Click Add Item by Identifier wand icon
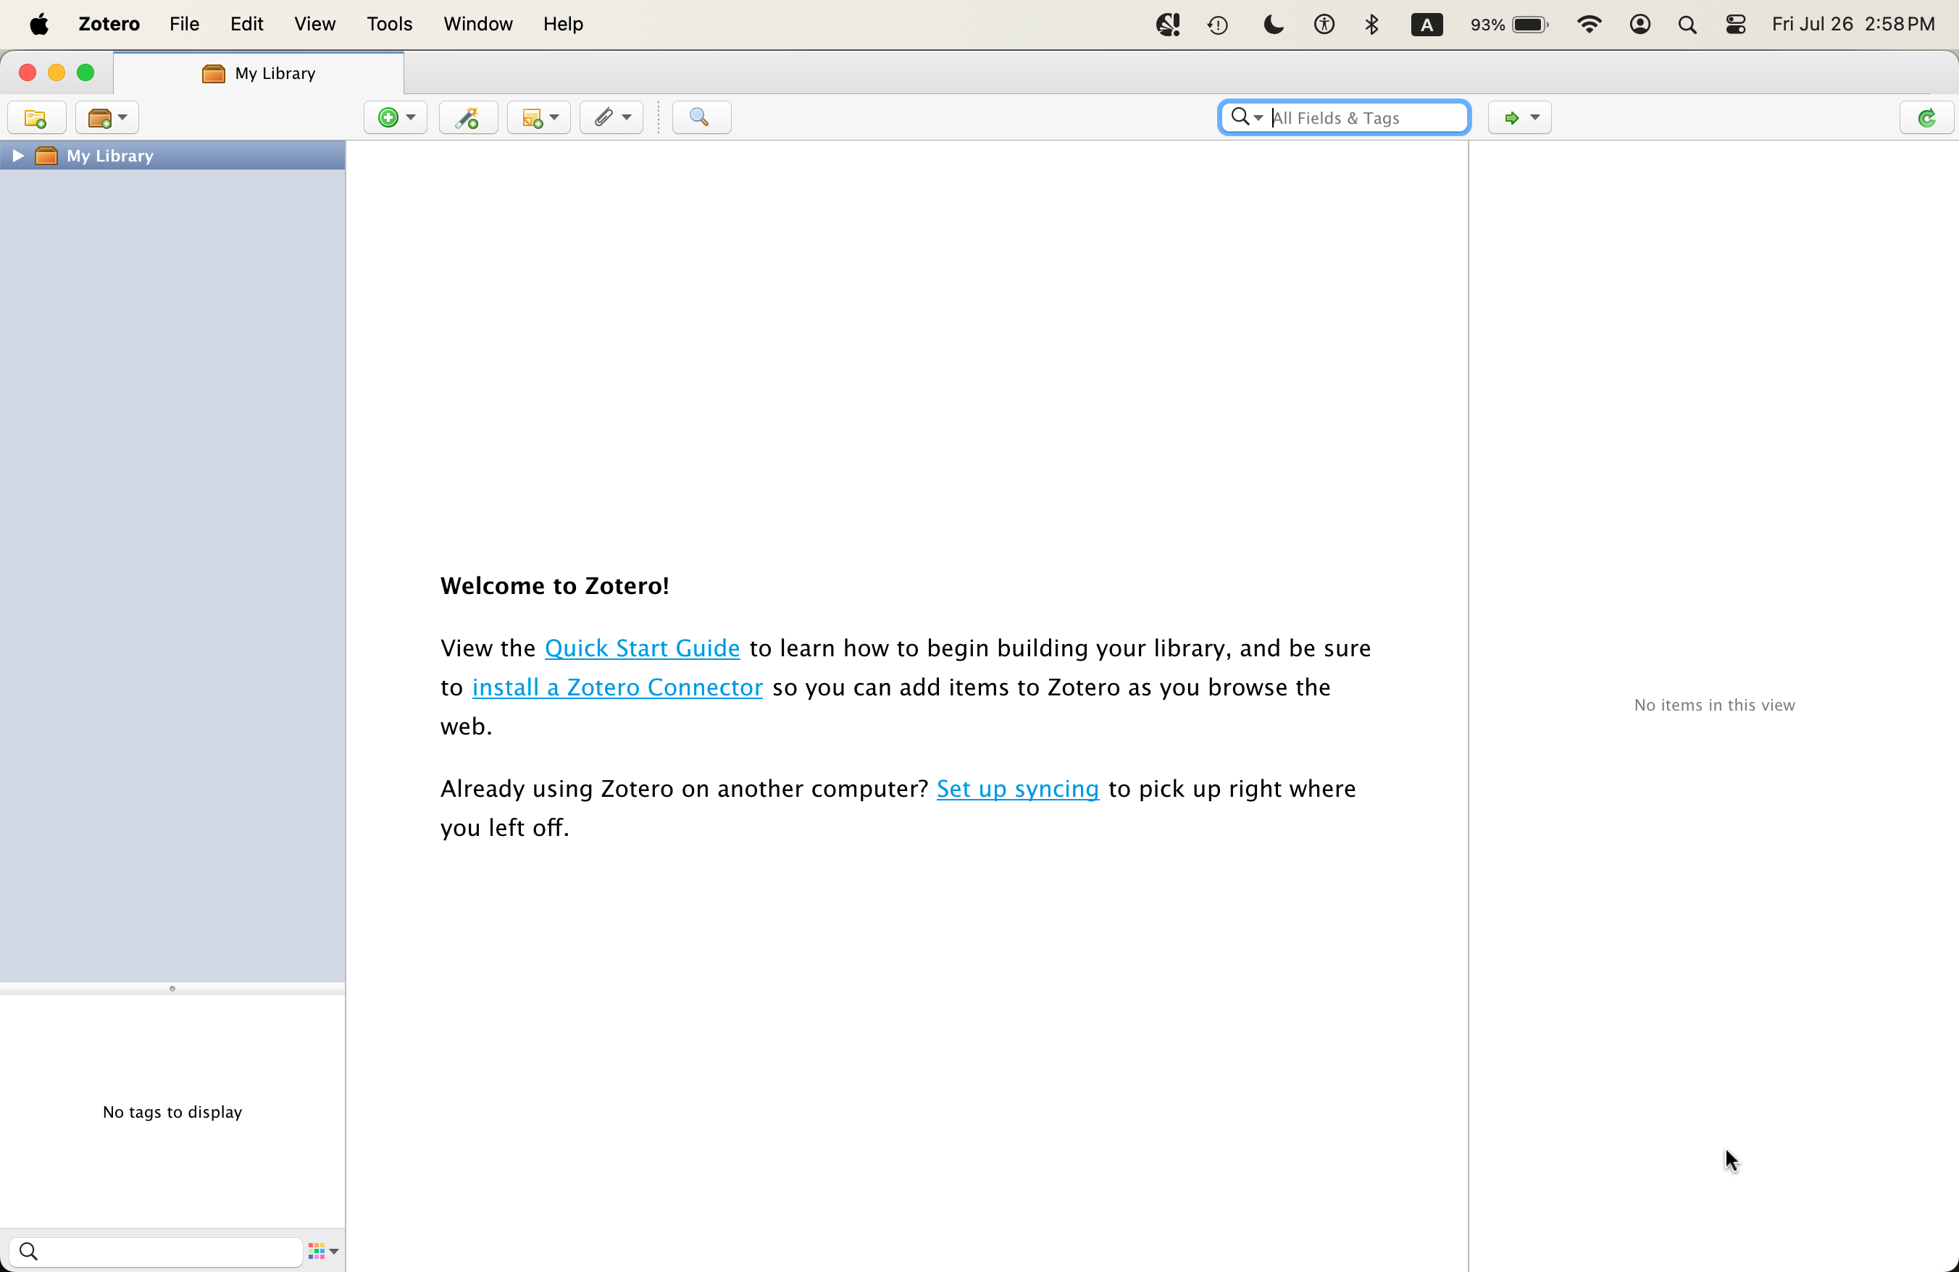The image size is (1959, 1272). pyautogui.click(x=467, y=117)
